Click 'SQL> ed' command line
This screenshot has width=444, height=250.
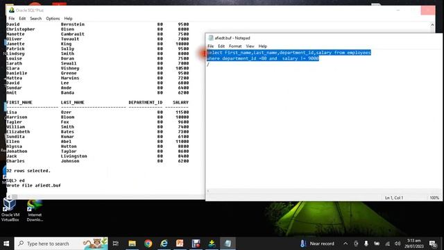point(15,181)
